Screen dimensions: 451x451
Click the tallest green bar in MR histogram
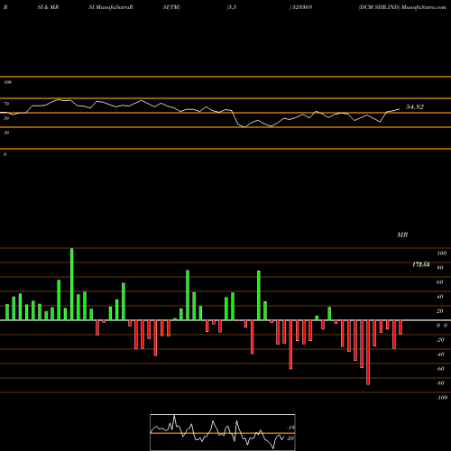coord(72,284)
